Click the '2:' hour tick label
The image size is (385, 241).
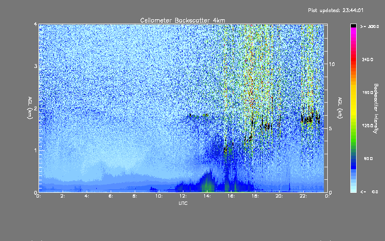click(x=63, y=196)
